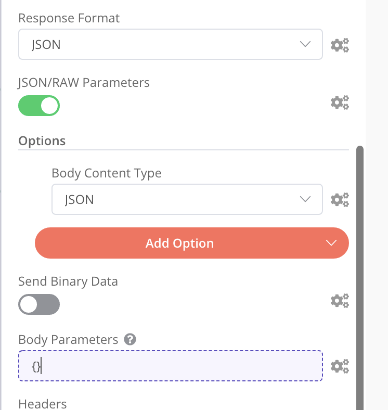Click the gear icon beside Send Binary Data

pos(340,300)
